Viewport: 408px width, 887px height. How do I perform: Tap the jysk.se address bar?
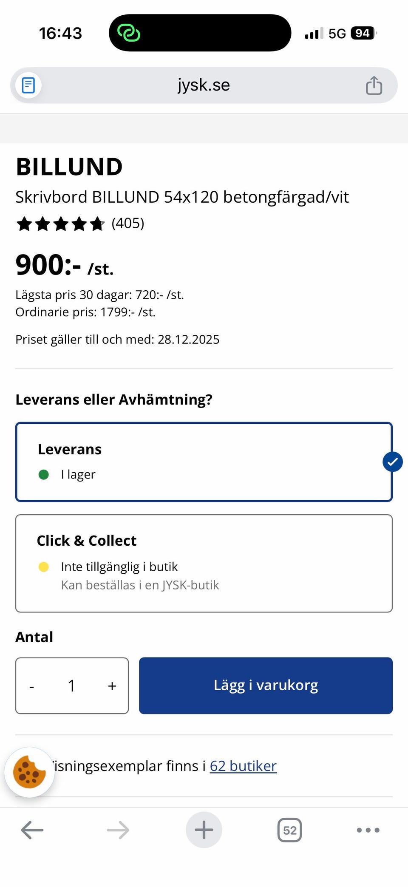[203, 85]
